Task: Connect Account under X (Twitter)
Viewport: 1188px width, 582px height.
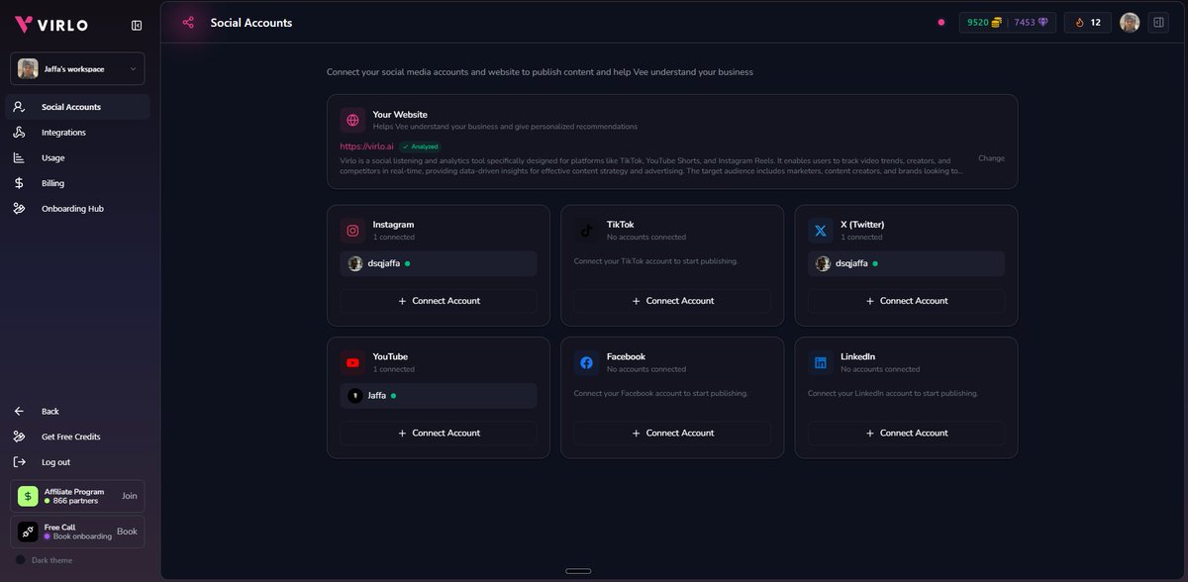Action: 906,301
